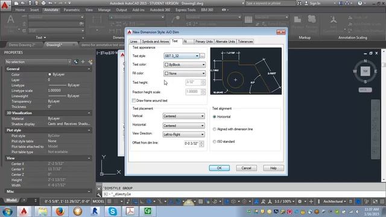The image size is (386, 217).
Task: Click the Help button in dialog
Action: coord(273,168)
